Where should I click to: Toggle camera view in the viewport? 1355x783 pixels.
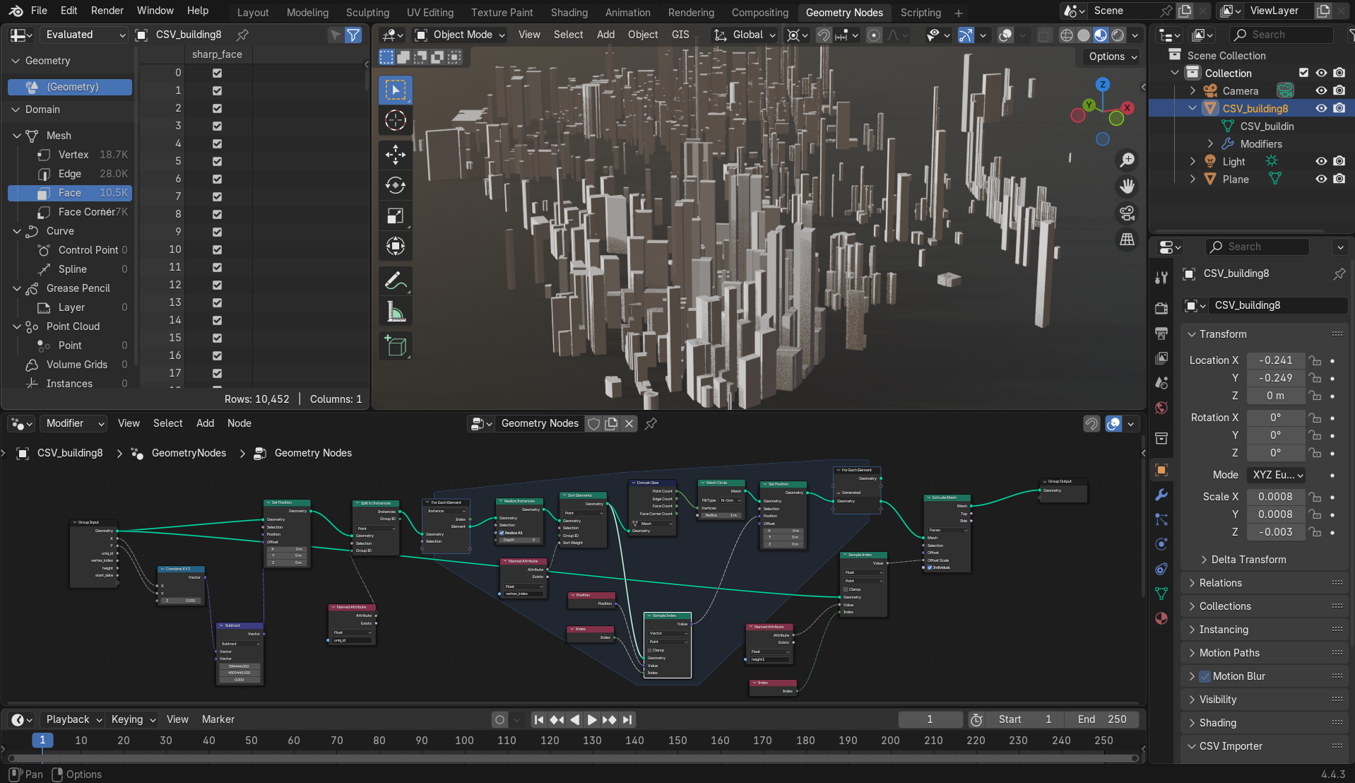[1127, 213]
